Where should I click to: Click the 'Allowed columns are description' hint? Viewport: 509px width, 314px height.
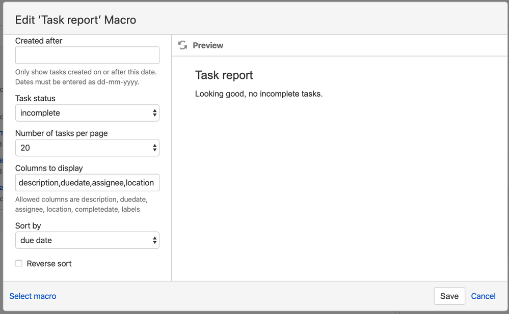click(82, 205)
